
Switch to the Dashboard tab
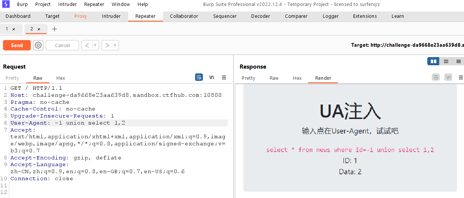pyautogui.click(x=18, y=16)
